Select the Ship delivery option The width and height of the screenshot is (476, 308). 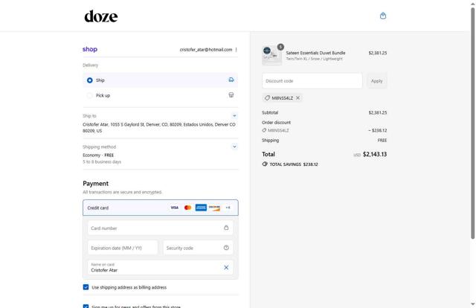click(x=161, y=80)
